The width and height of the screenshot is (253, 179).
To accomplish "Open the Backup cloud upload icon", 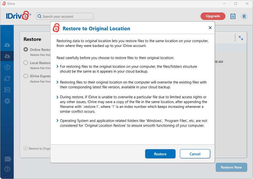I will pyautogui.click(x=8, y=45).
